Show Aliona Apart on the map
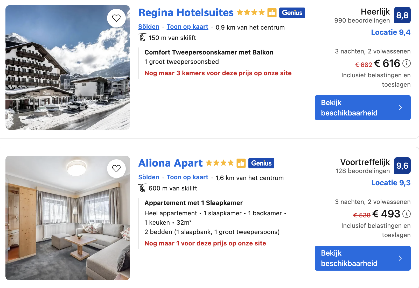This screenshot has height=288, width=419. click(187, 177)
